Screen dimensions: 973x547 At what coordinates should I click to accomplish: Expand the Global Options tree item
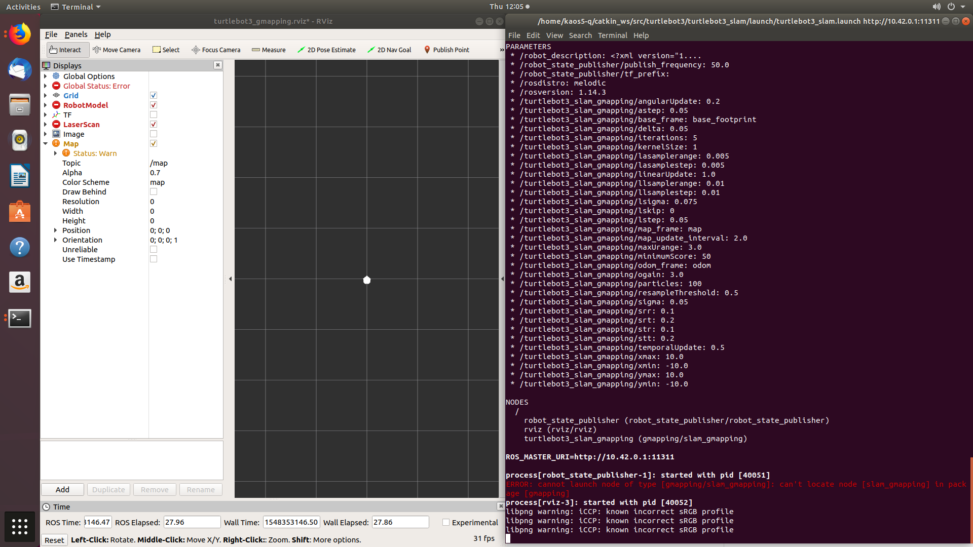click(47, 75)
